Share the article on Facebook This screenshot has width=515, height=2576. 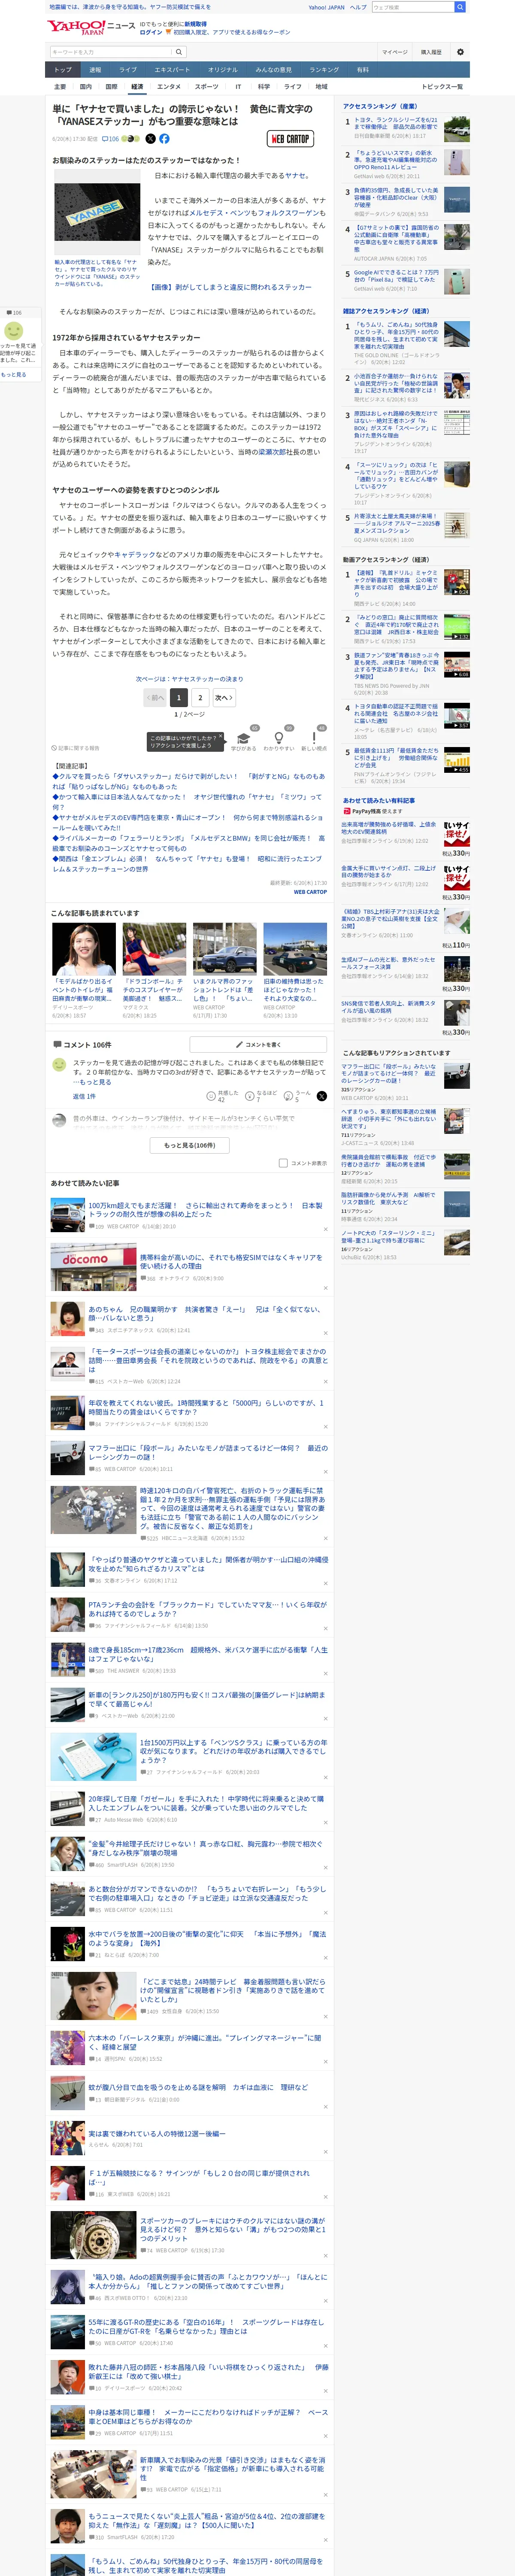click(164, 139)
